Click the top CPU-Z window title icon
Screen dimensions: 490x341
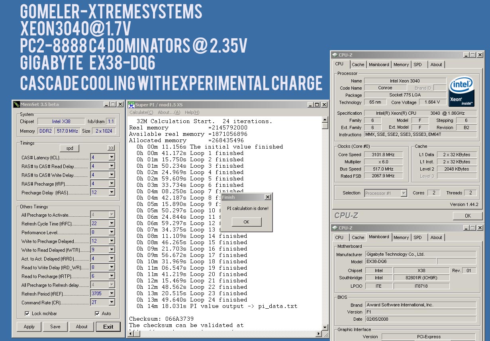pos(335,55)
